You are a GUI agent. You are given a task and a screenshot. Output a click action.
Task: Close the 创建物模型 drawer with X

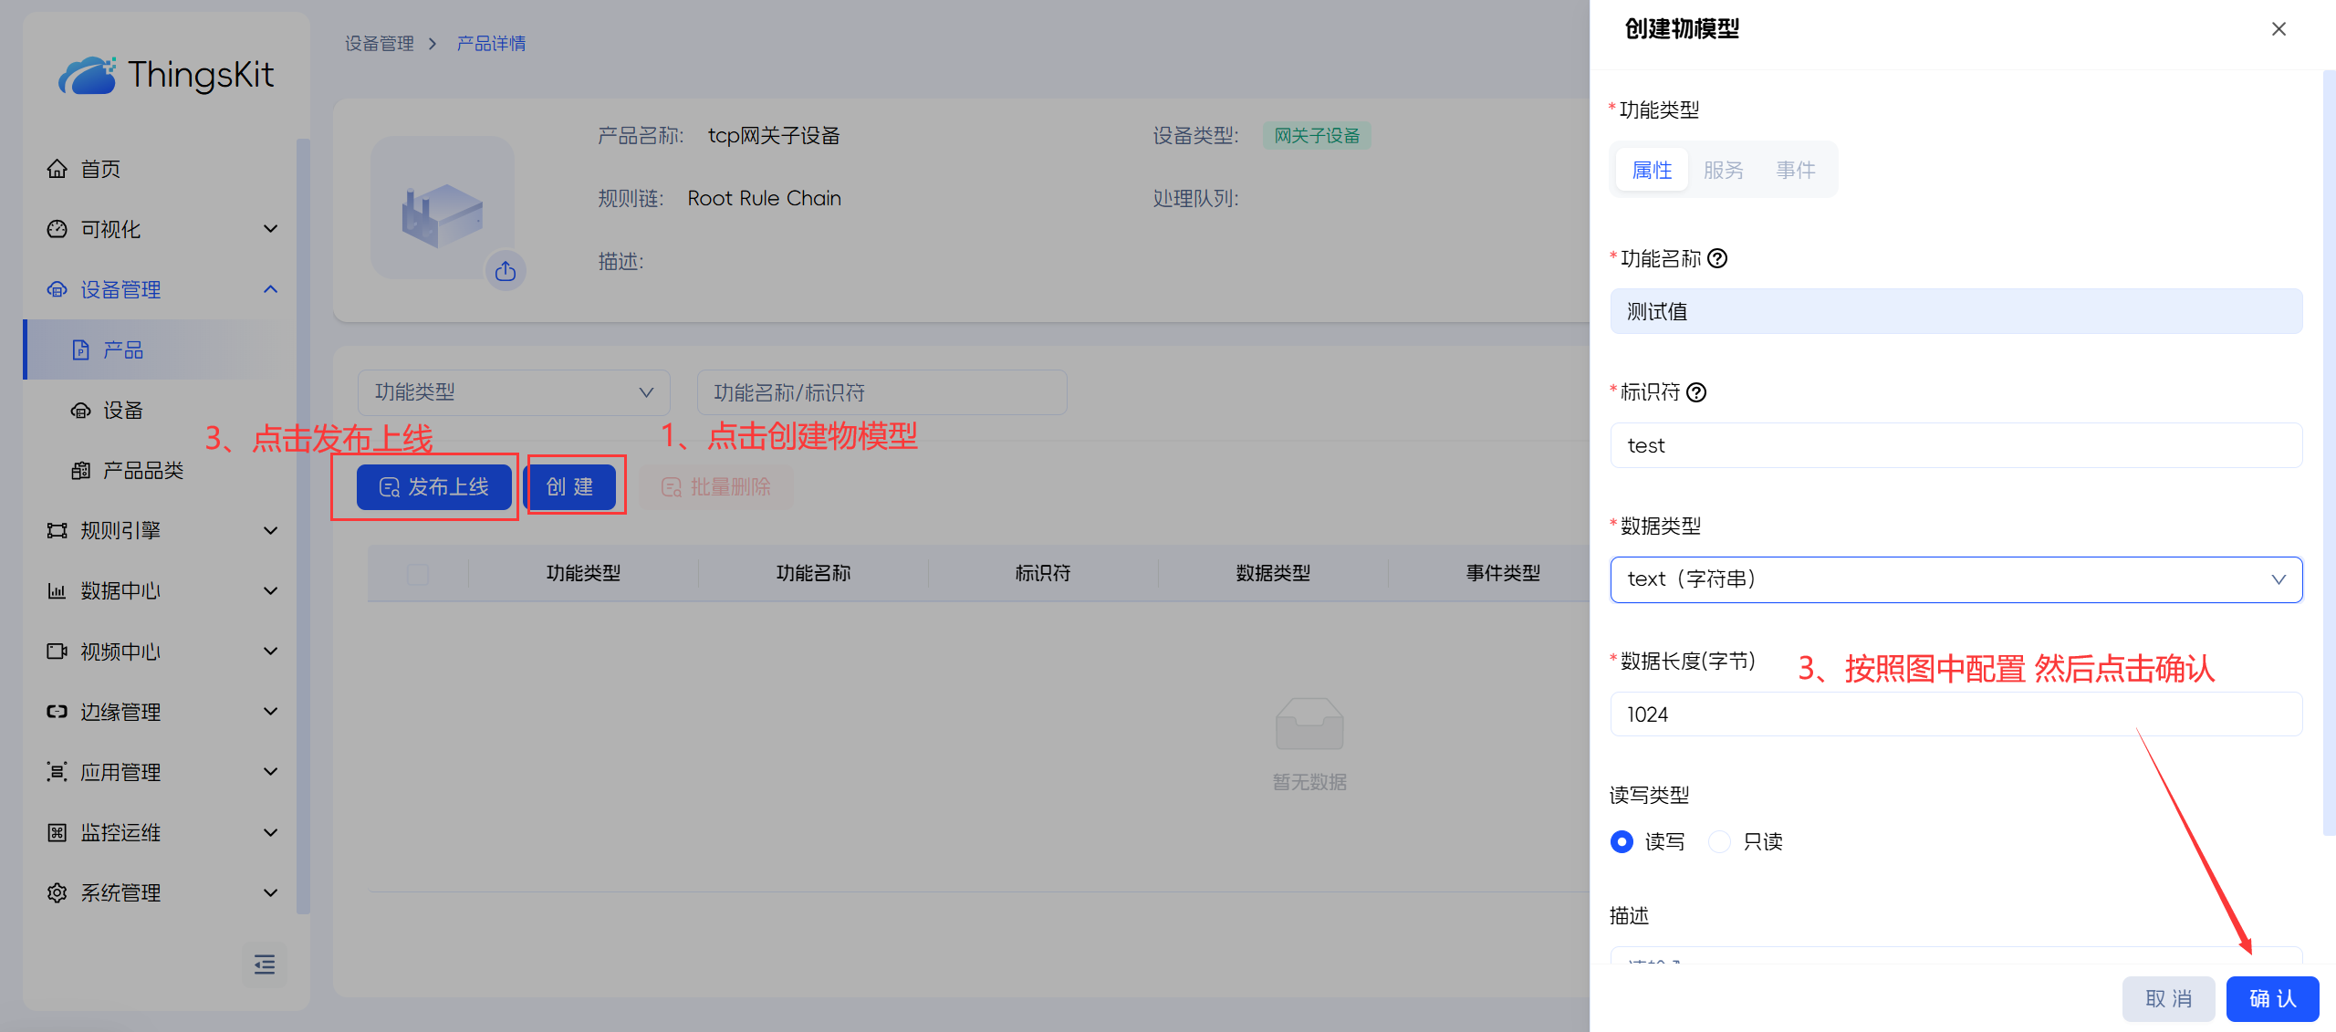point(2279,29)
